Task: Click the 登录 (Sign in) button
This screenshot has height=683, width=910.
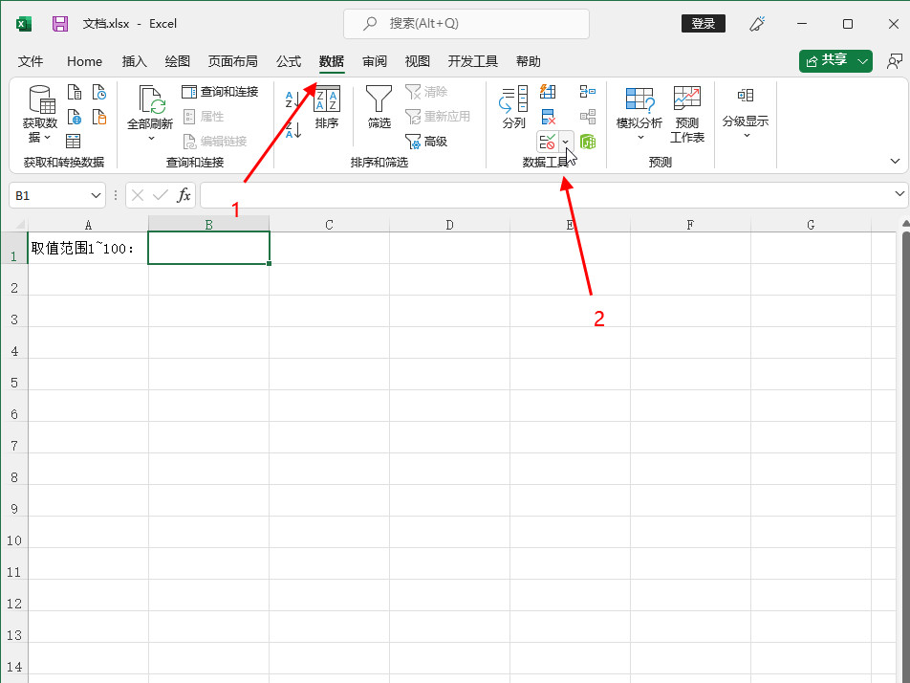Action: pos(703,24)
